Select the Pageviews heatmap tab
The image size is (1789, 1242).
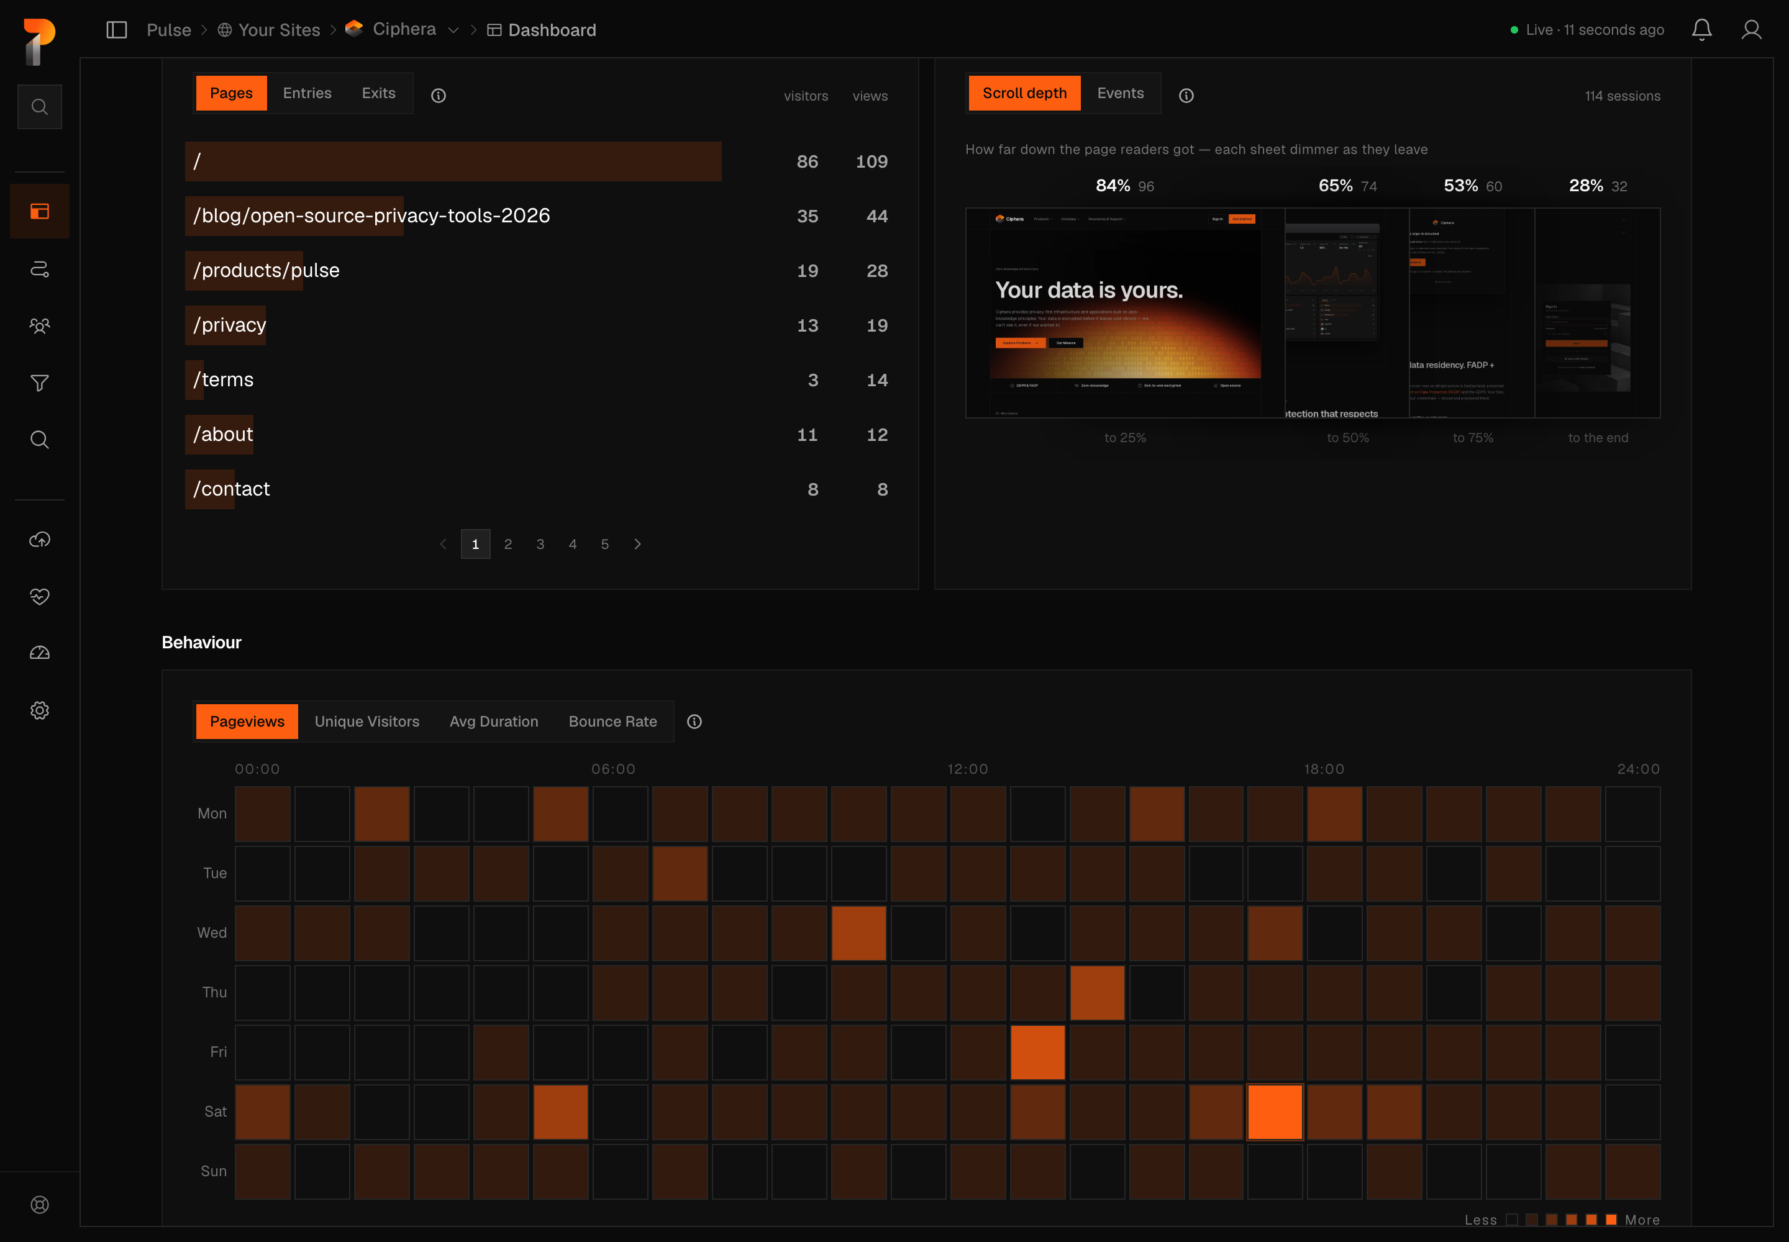coord(247,722)
